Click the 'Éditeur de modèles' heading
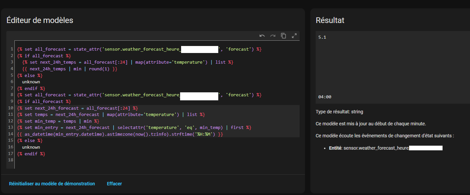The image size is (470, 195). (40, 20)
